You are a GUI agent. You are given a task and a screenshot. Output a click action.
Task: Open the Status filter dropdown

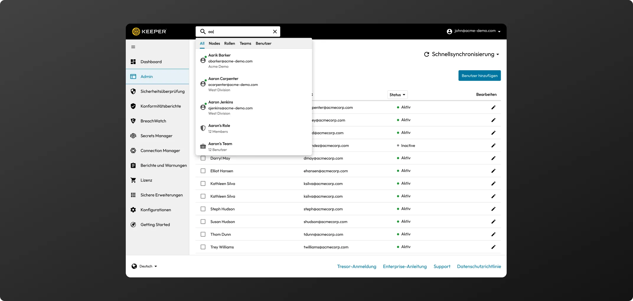397,95
